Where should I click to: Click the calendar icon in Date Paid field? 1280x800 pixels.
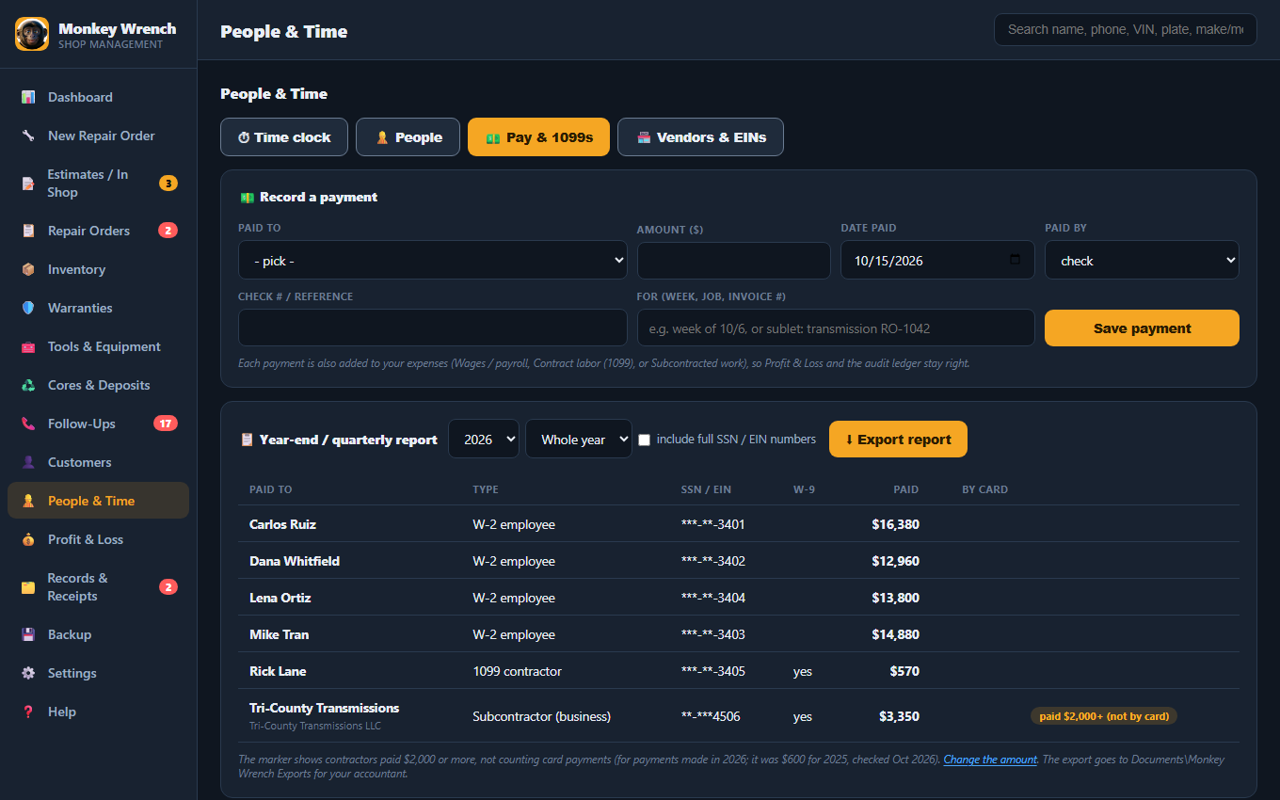(1015, 260)
